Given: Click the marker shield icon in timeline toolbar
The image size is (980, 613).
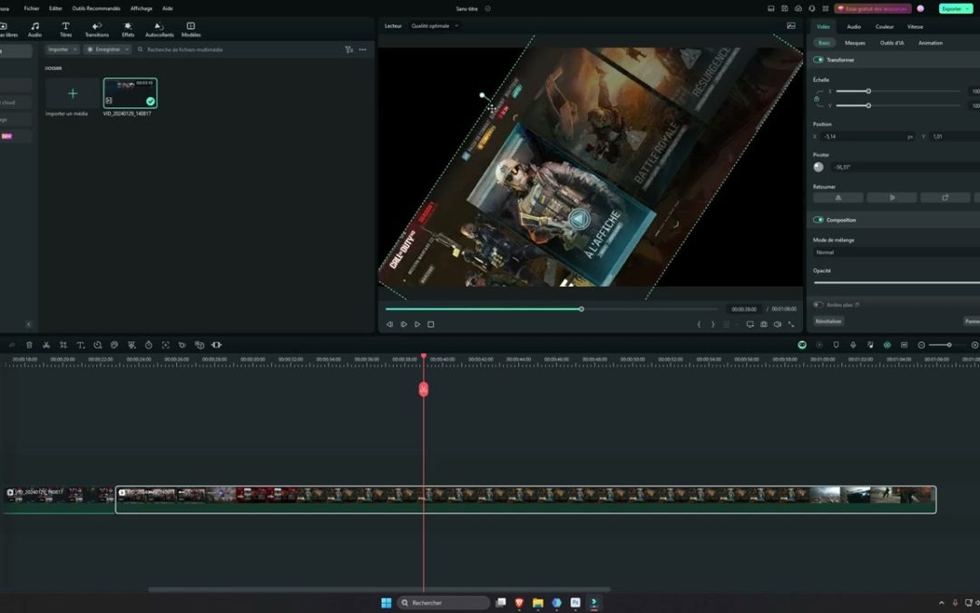Looking at the screenshot, I should tap(837, 345).
